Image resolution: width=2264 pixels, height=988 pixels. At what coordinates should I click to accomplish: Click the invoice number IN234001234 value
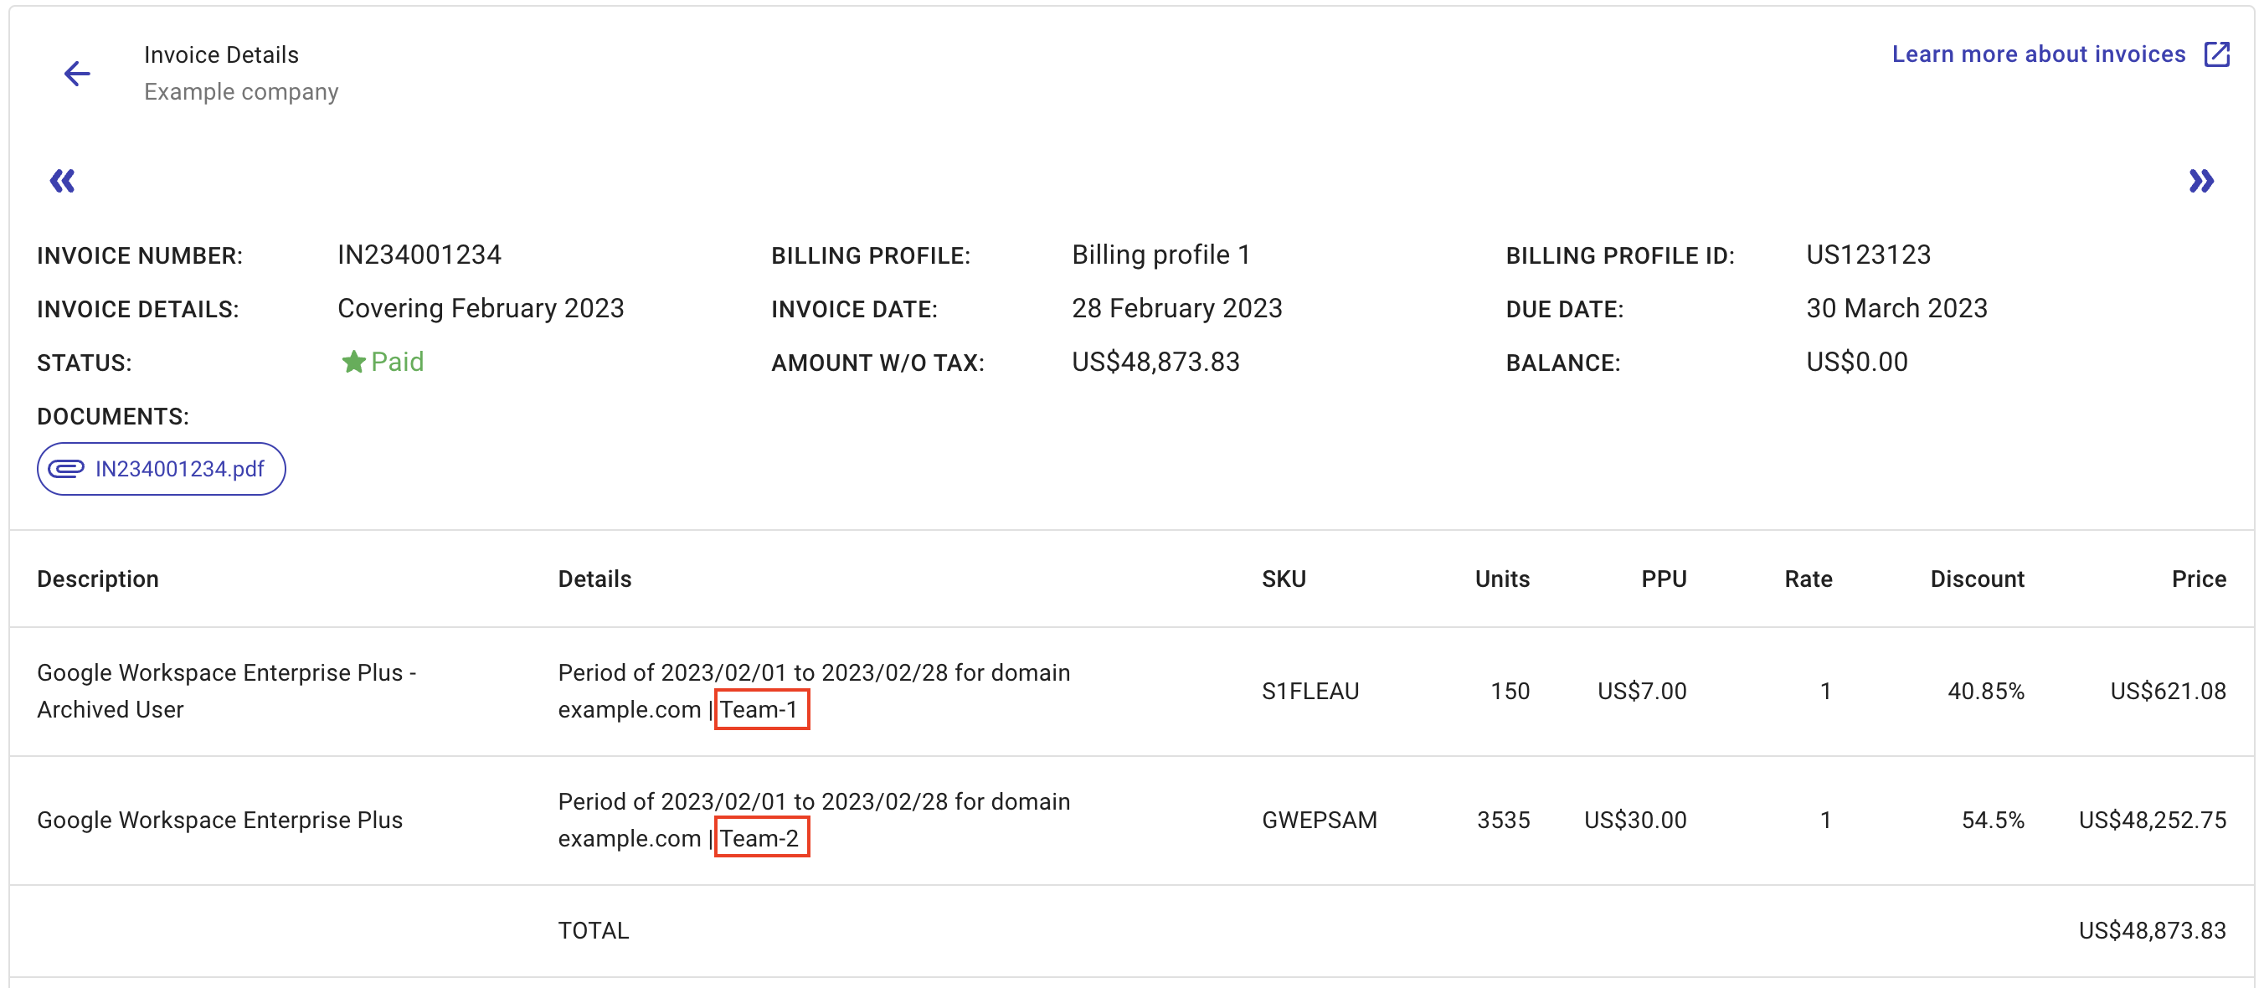click(419, 255)
